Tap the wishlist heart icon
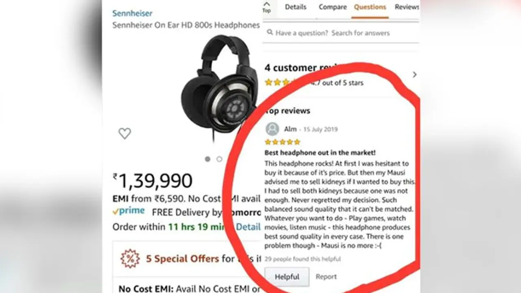This screenshot has height=293, width=521. click(125, 133)
